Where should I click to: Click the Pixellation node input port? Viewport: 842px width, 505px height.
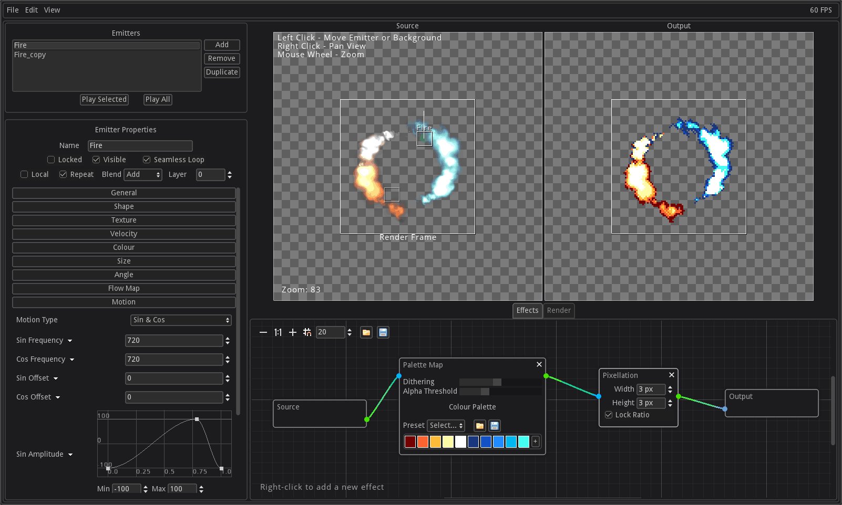[599, 396]
